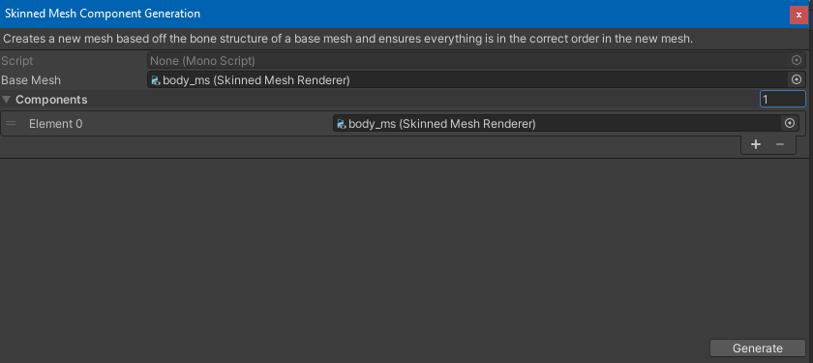Screen dimensions: 813x363
Task: Collapse the Components foldout triangle
Action: [6, 99]
